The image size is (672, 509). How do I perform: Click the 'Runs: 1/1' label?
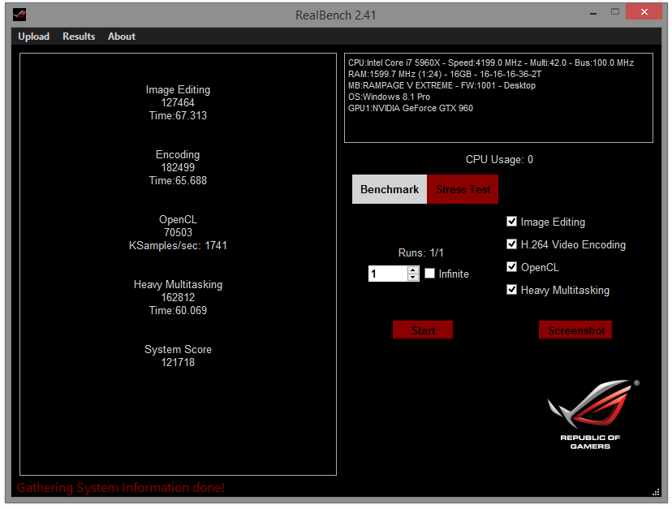421,252
